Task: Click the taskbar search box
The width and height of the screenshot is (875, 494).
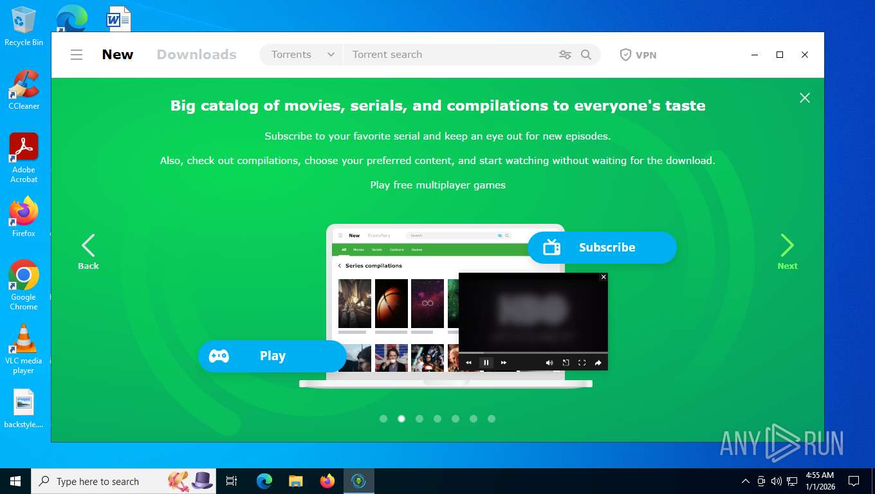Action: [x=124, y=481]
